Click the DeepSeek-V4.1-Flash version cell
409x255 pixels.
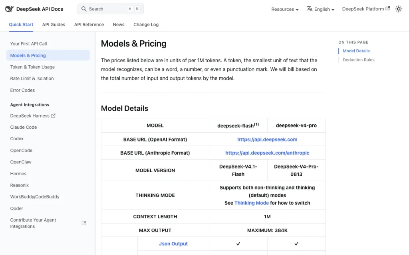pyautogui.click(x=238, y=171)
